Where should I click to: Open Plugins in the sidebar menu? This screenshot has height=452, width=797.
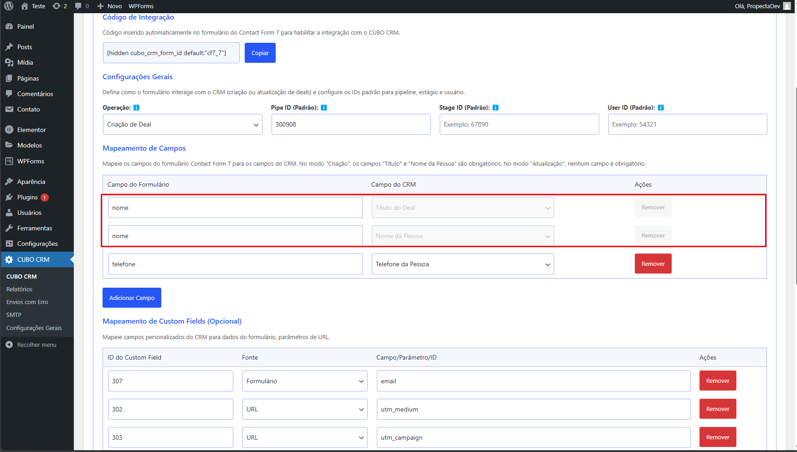[x=27, y=197]
